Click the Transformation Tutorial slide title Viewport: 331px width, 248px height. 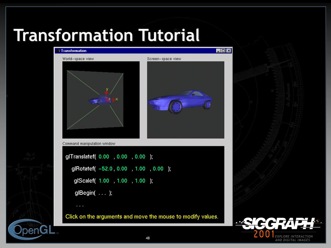click(107, 35)
